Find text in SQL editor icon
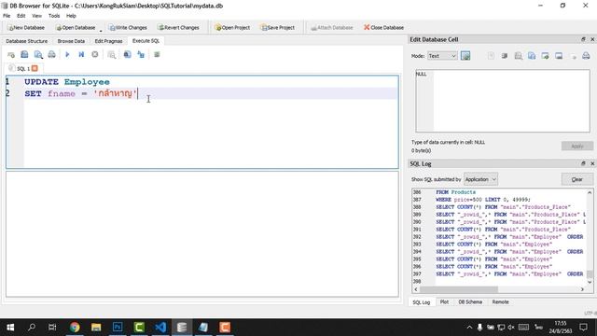This screenshot has width=597, height=336. 127,55
